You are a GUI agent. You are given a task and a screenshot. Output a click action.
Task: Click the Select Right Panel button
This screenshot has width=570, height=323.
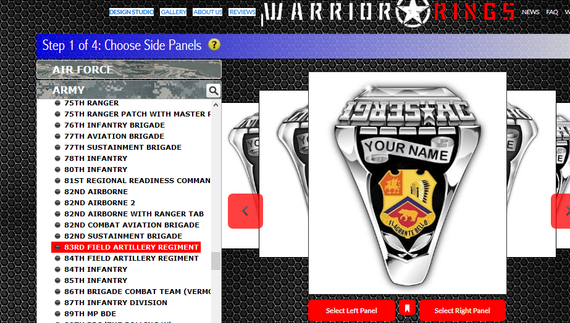click(463, 310)
